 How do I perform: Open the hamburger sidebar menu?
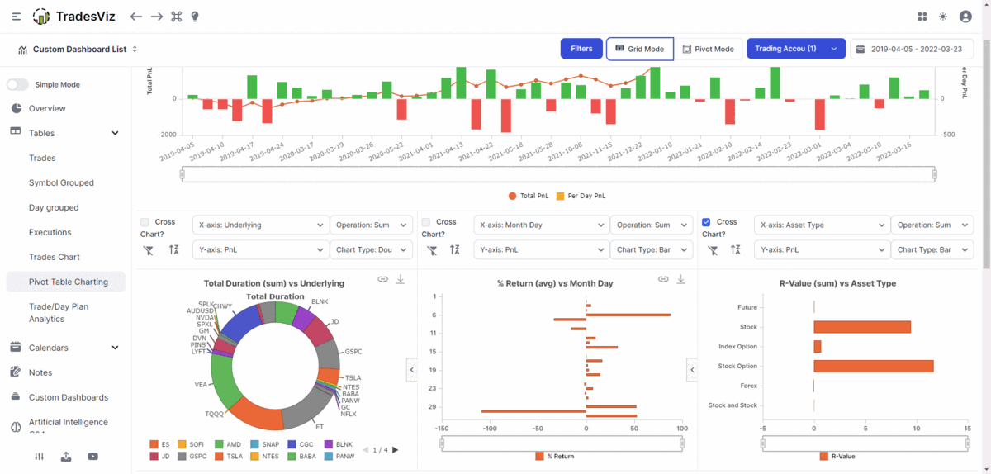pyautogui.click(x=17, y=17)
